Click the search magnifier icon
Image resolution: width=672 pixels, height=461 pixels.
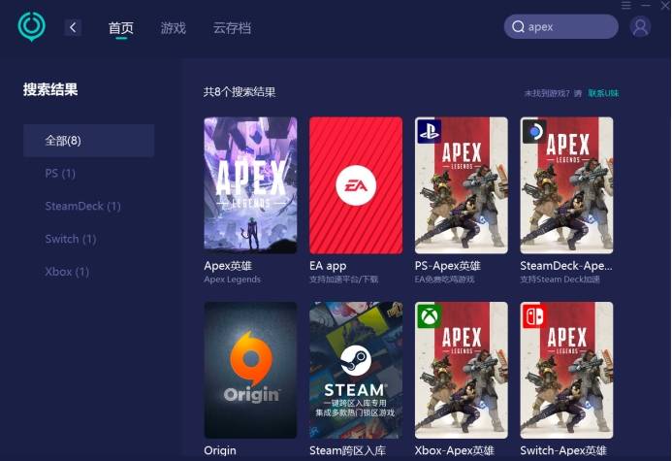point(518,26)
